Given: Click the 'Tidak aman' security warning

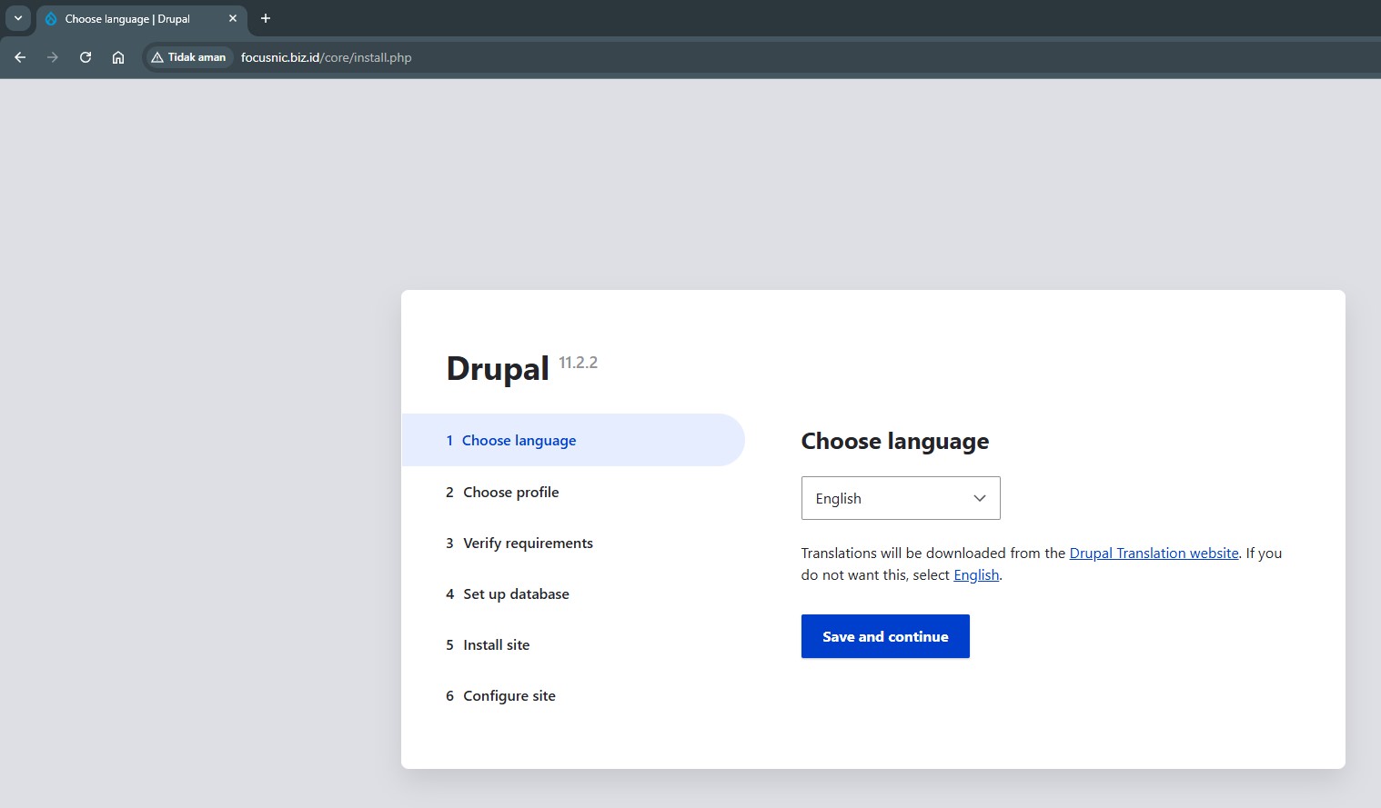Looking at the screenshot, I should (188, 57).
